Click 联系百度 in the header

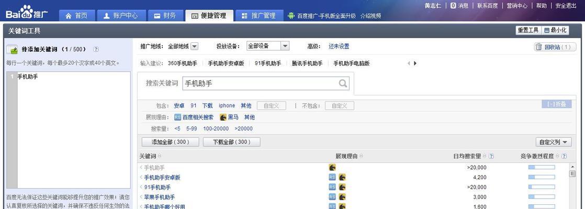click(x=487, y=6)
